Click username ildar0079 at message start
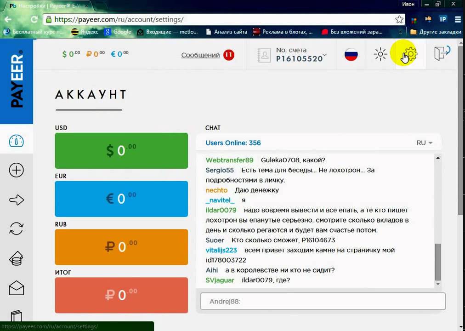This screenshot has height=331, width=465. [221, 210]
